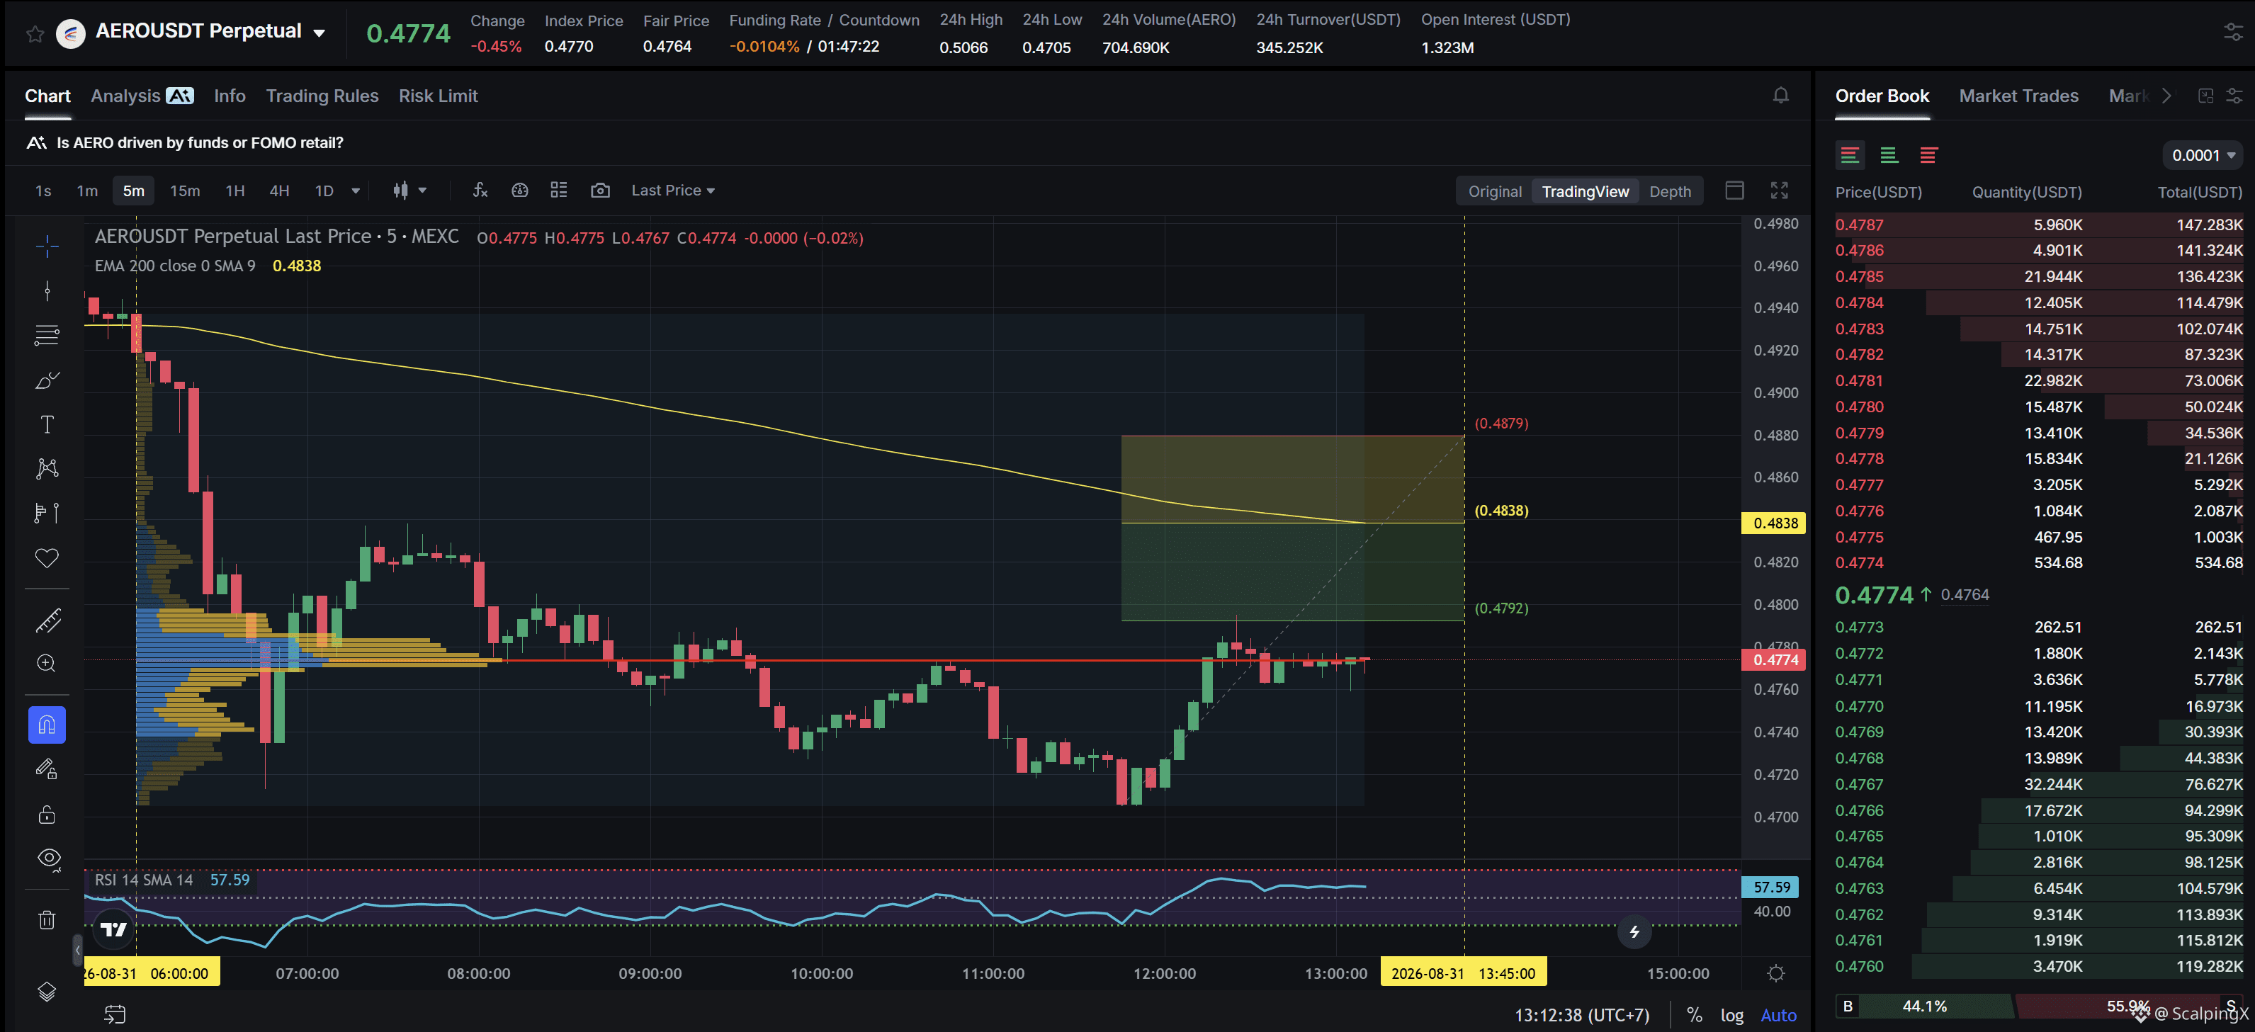Open the go-to-date icon at bottom left
This screenshot has width=2255, height=1032.
[x=115, y=1014]
